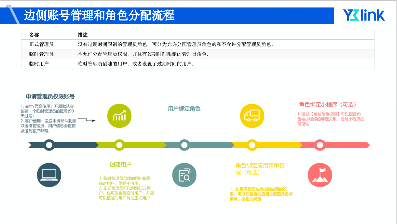Click heading 角色绑定小程序（可选）
Viewport: 397px width, 224px height.
point(328,105)
